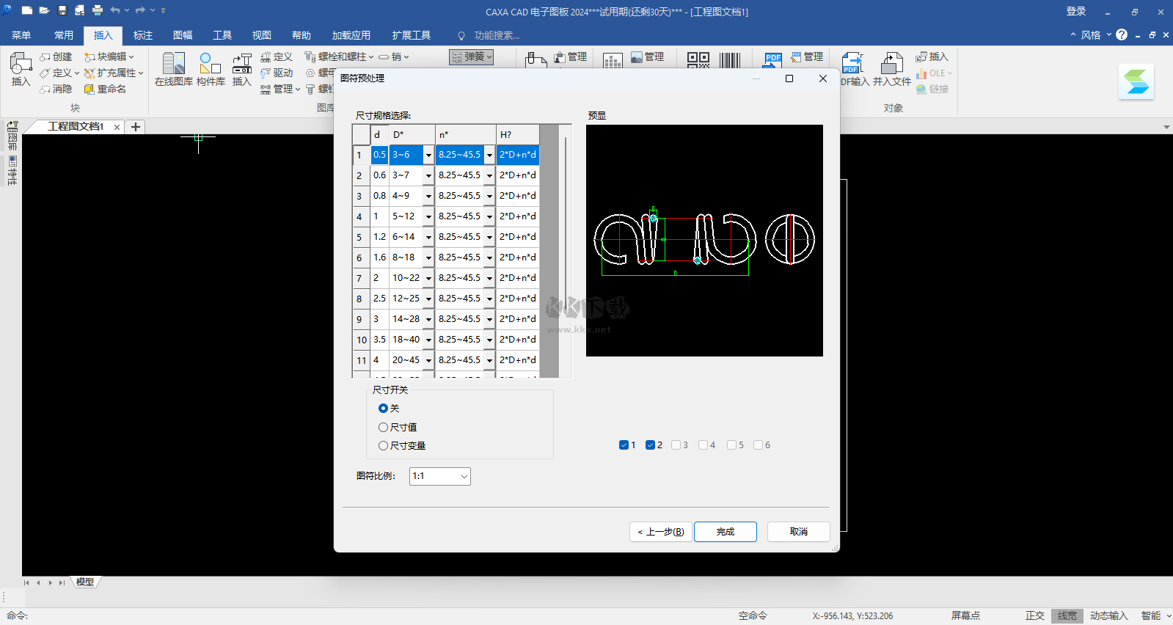Click the print icon in quick access toolbar
1173x625 pixels.
coord(98,10)
